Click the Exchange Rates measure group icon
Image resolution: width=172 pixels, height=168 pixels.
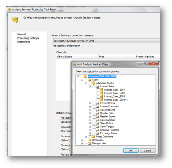98,133
